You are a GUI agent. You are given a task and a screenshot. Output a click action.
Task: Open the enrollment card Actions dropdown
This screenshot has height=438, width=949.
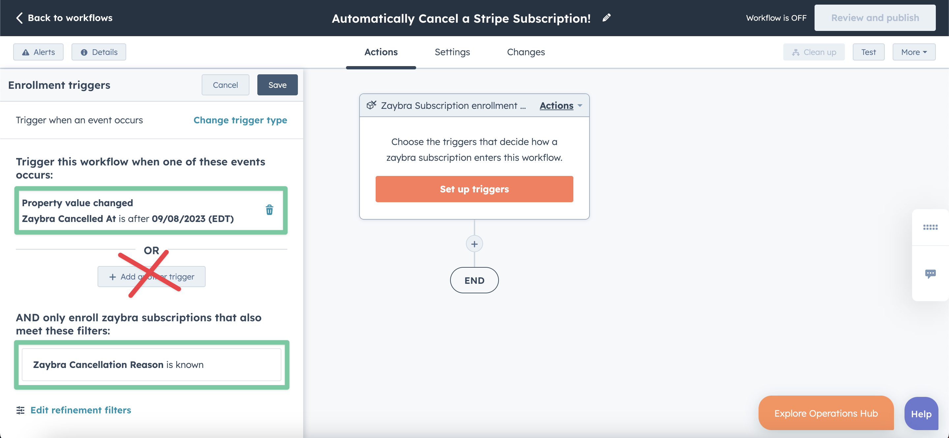(x=560, y=106)
